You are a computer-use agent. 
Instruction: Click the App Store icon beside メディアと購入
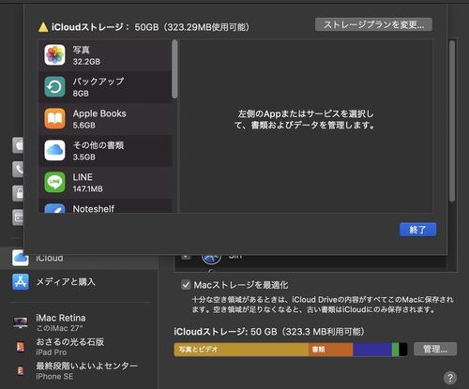(21, 282)
